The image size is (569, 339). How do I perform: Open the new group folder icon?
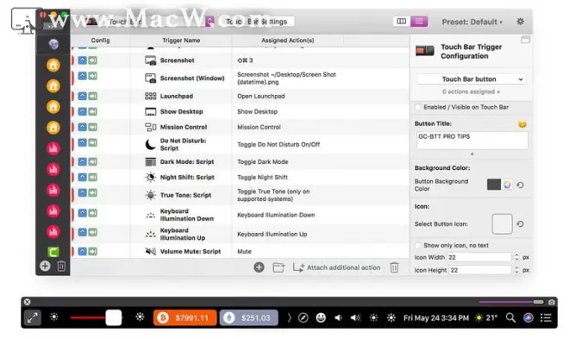pos(278,267)
